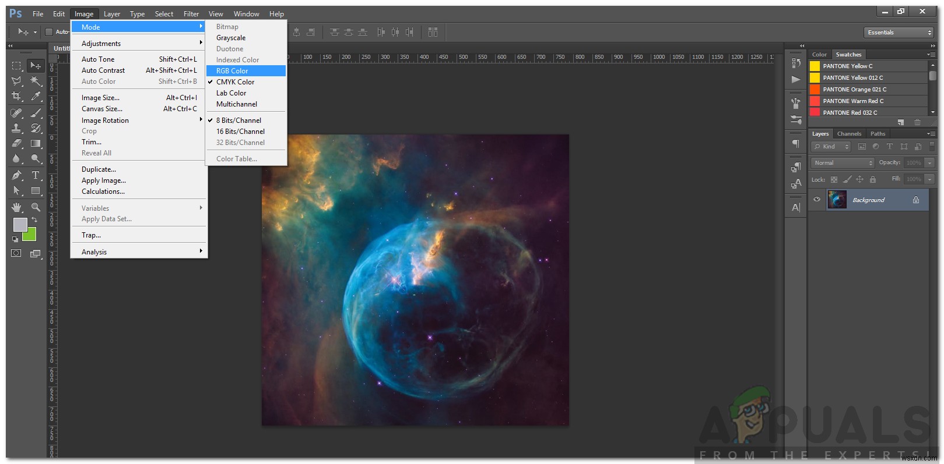Screen dimensions: 944x464
Task: Select the Gradient tool
Action: coord(36,143)
